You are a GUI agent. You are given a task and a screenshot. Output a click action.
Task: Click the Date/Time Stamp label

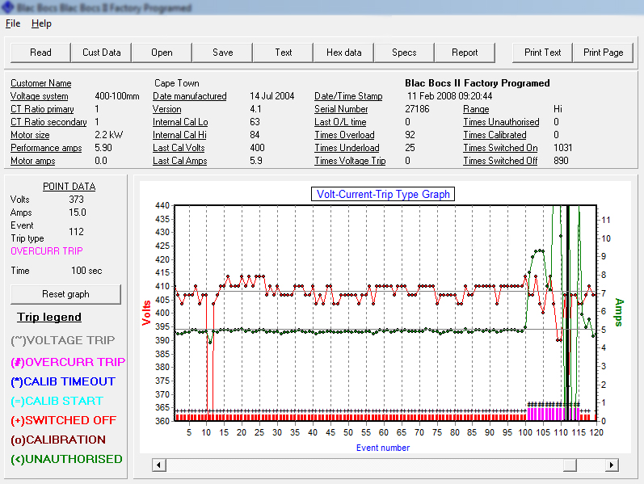(348, 96)
